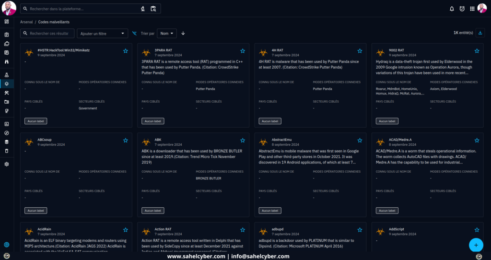Image resolution: width=491 pixels, height=260 pixels.
Task: Bookmark 3PARA RAT with star
Action: [x=243, y=51]
